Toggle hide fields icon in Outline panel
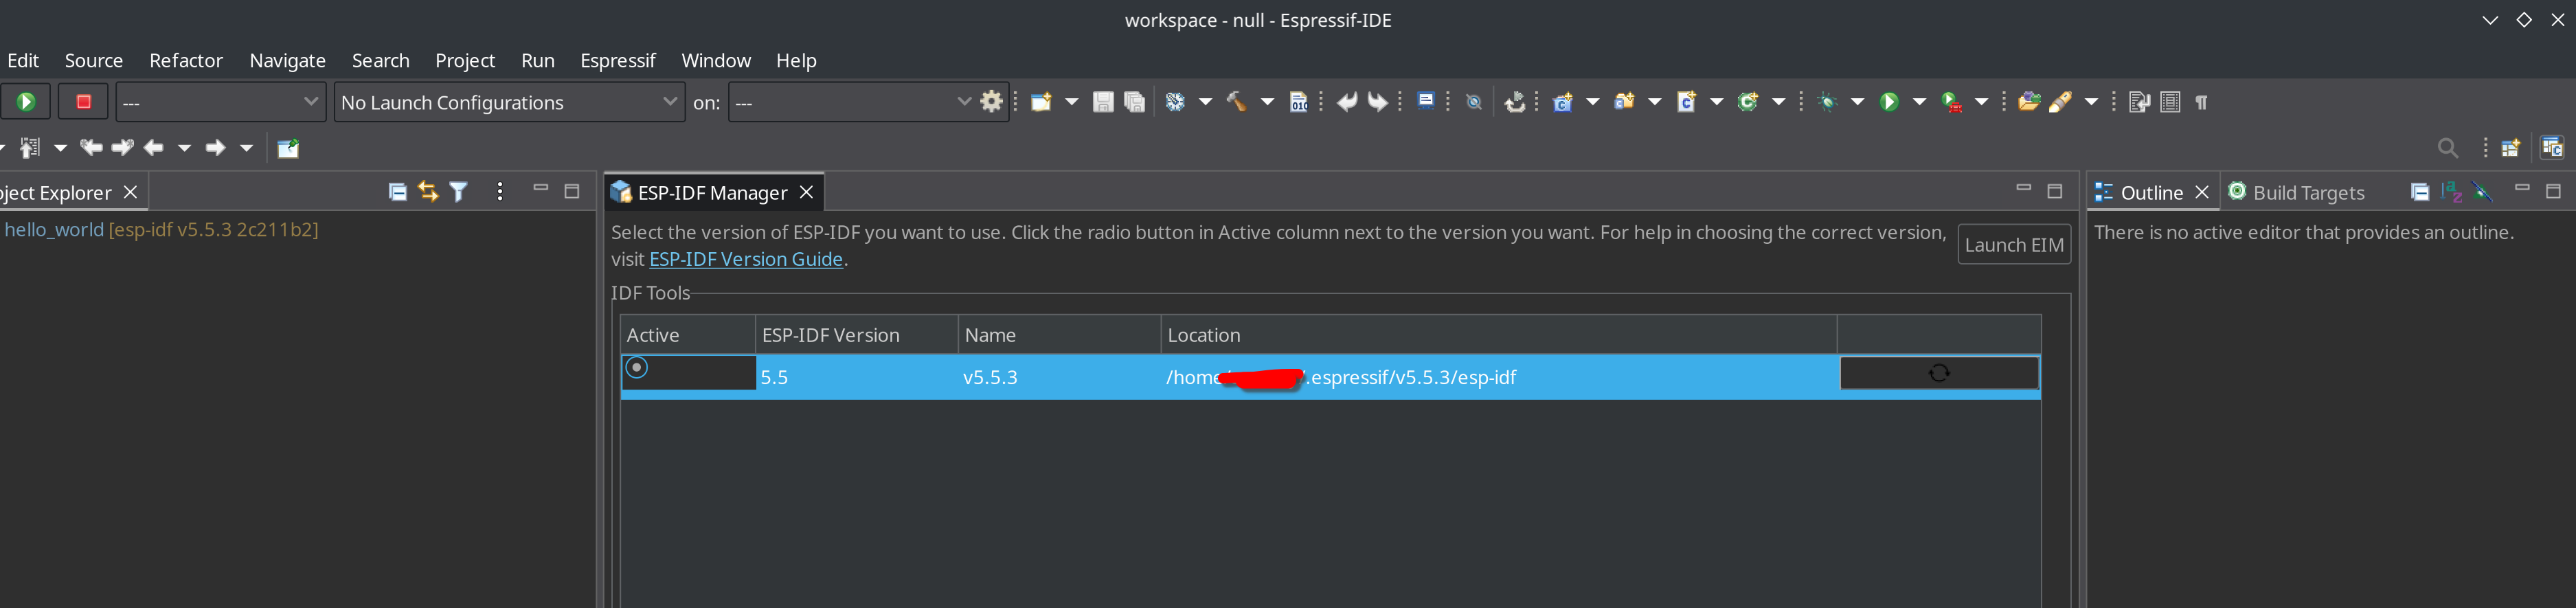The height and width of the screenshot is (608, 2576). 2482,192
